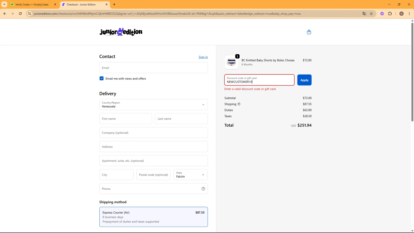Image resolution: width=414 pixels, height=233 pixels.
Task: Click the purple extension icon in toolbar
Action: click(x=382, y=14)
